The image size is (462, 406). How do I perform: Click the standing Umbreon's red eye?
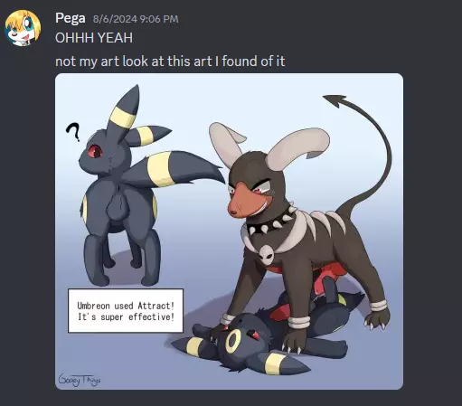(x=95, y=151)
